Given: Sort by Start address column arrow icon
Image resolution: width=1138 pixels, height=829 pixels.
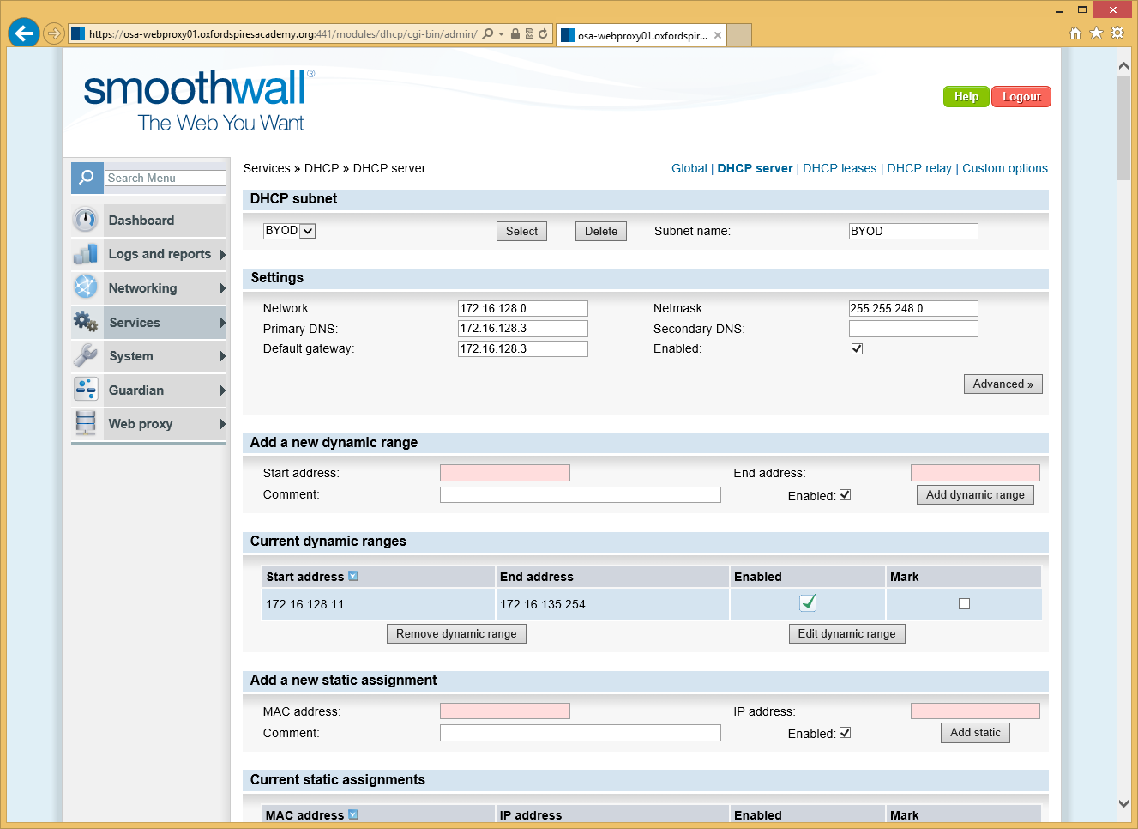Looking at the screenshot, I should (x=353, y=577).
